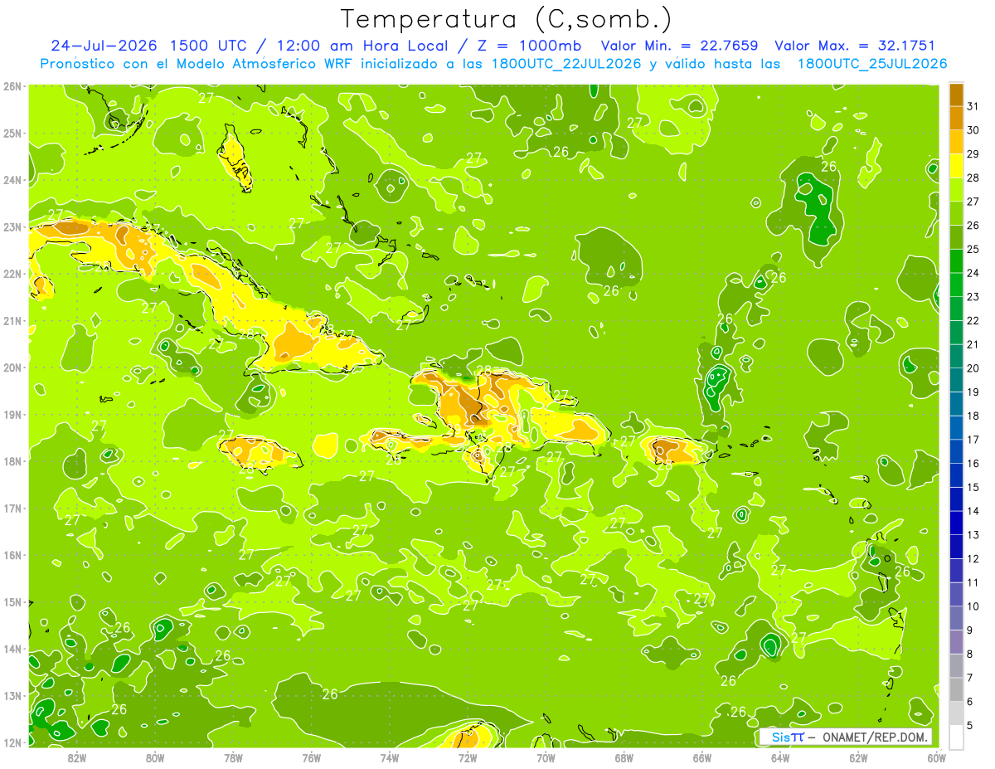Image resolution: width=995 pixels, height=769 pixels.
Task: Click the color scale label 31
Action: (x=973, y=105)
